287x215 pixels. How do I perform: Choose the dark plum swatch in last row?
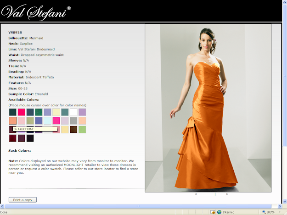[x=22, y=138]
